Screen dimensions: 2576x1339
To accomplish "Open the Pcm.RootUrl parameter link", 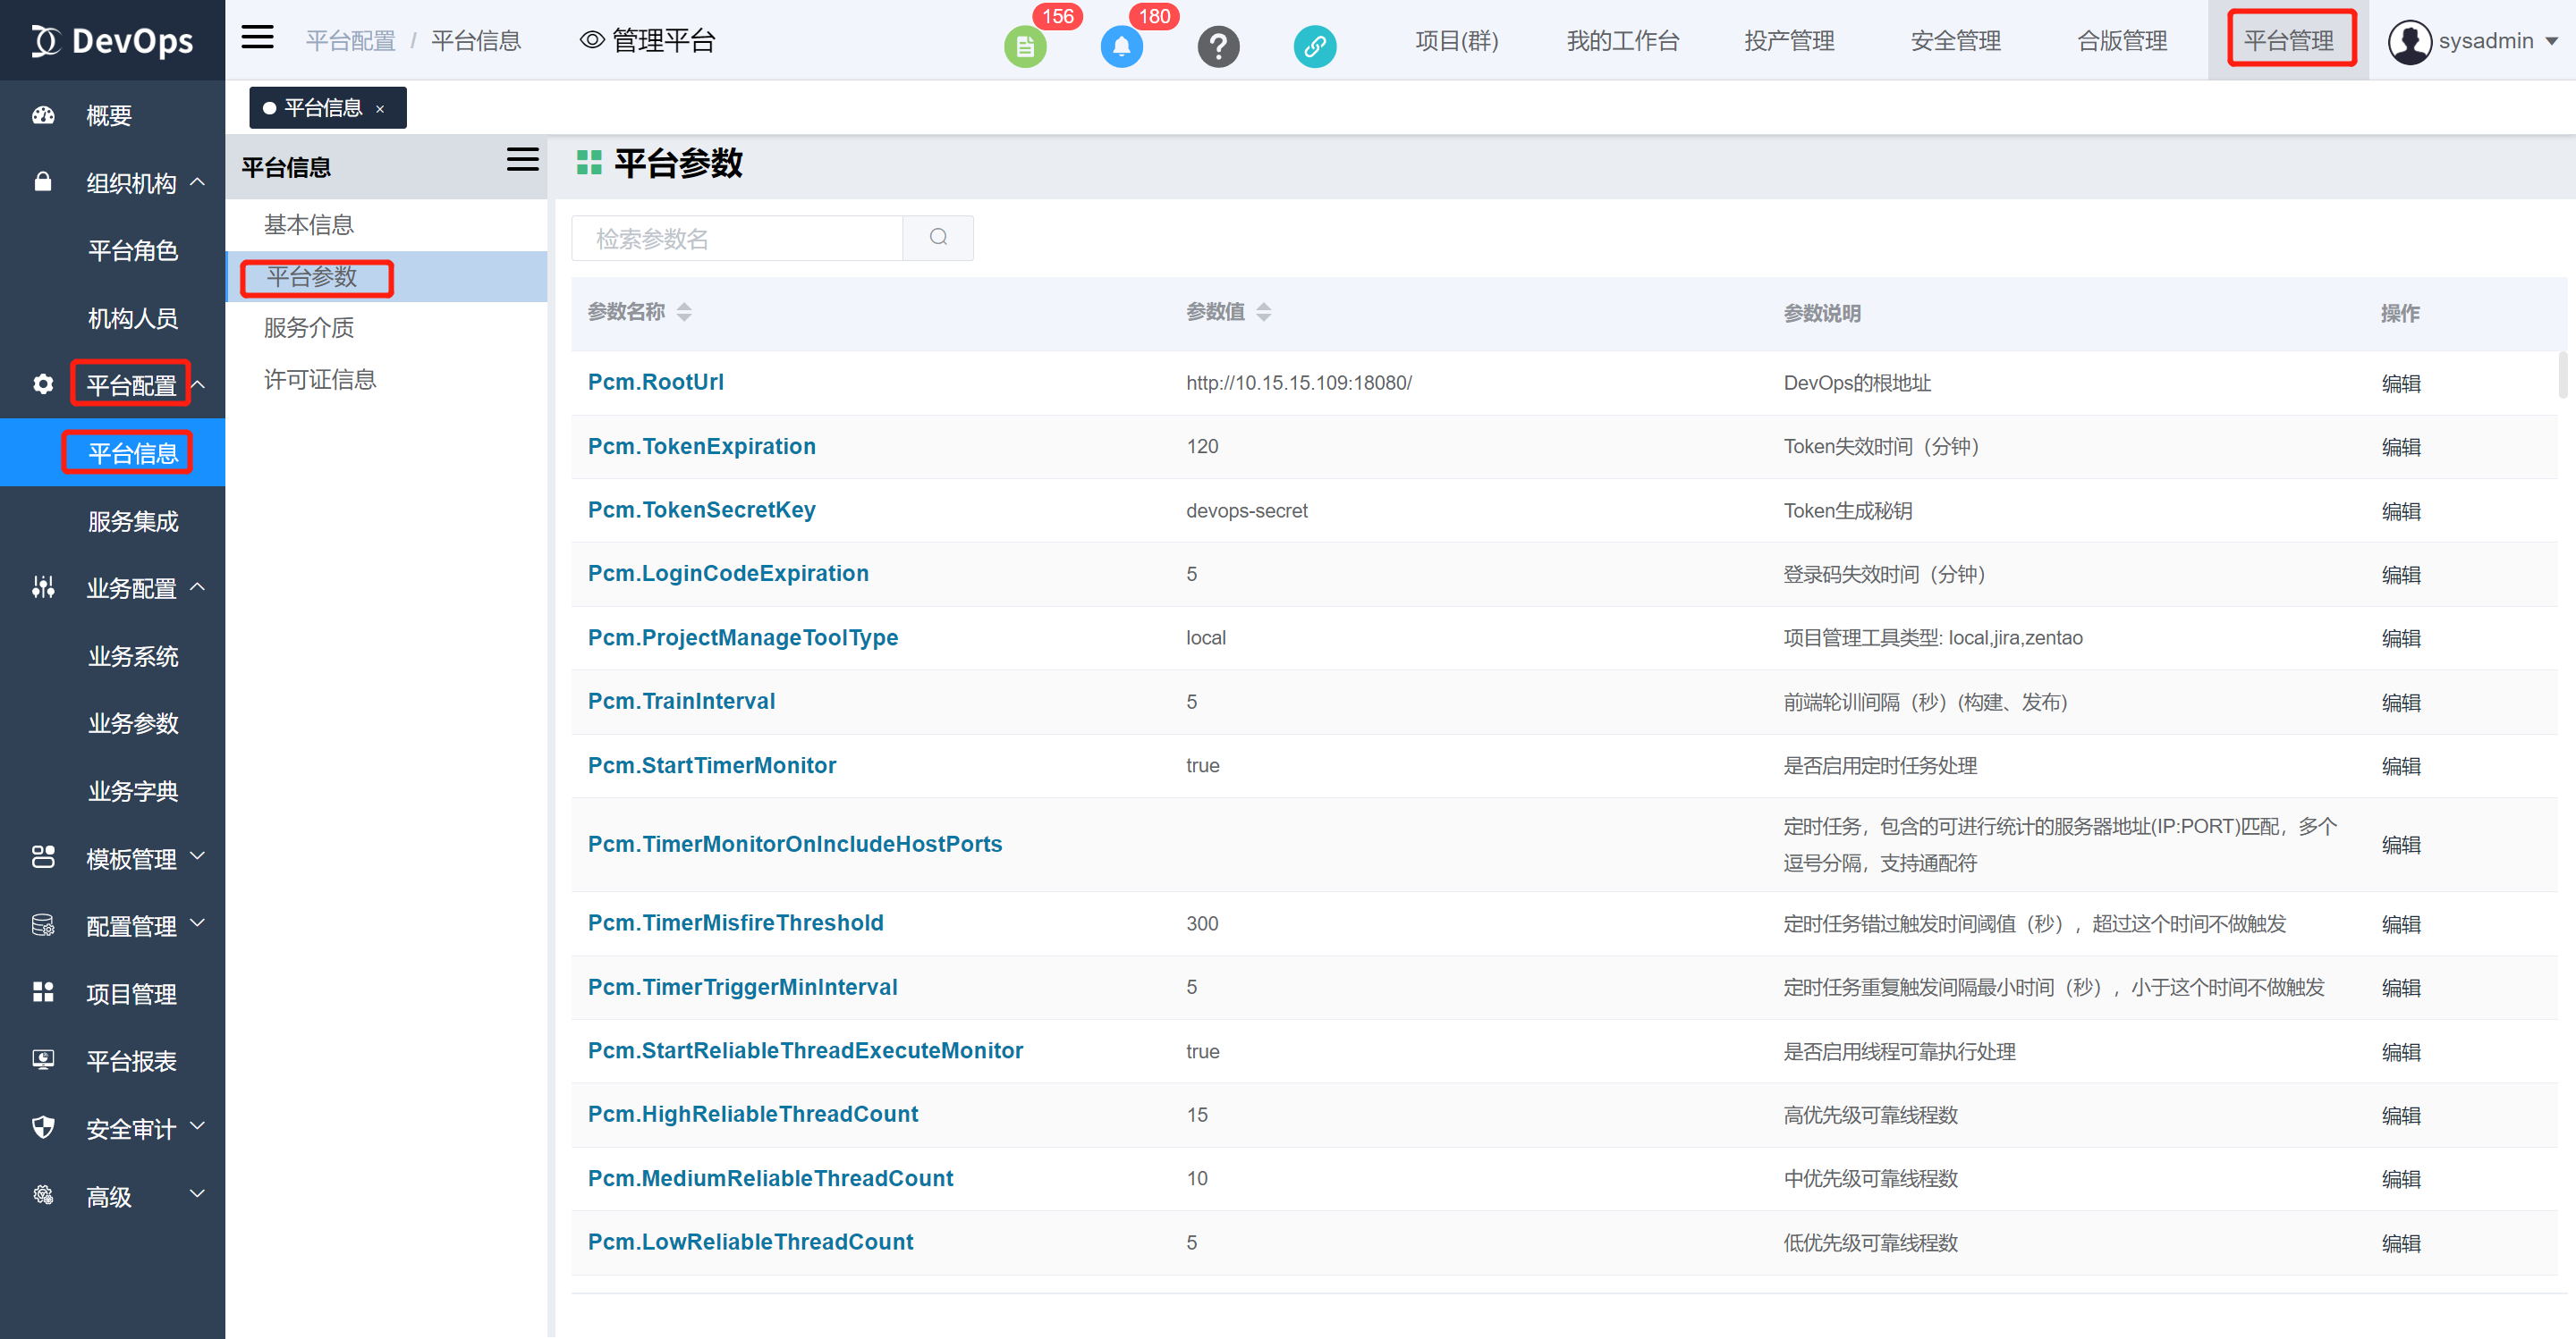I will pyautogui.click(x=655, y=382).
